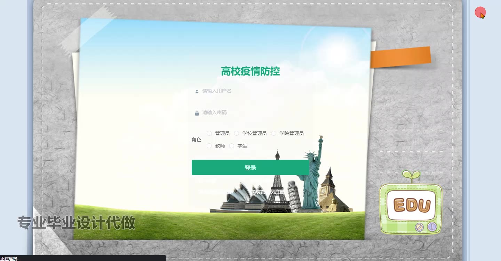Image resolution: width=501 pixels, height=261 pixels.
Task: Select the 管理员 role radio button
Action: [x=209, y=133]
